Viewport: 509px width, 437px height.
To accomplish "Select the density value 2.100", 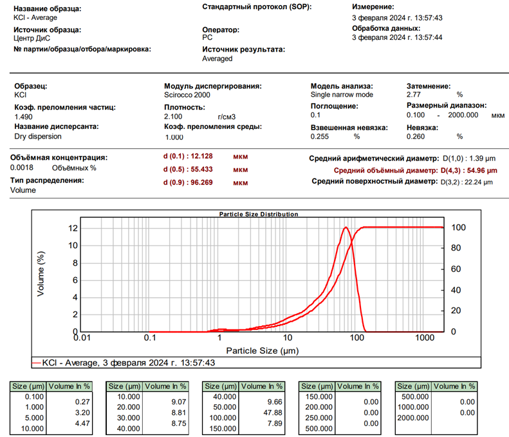I will [174, 117].
